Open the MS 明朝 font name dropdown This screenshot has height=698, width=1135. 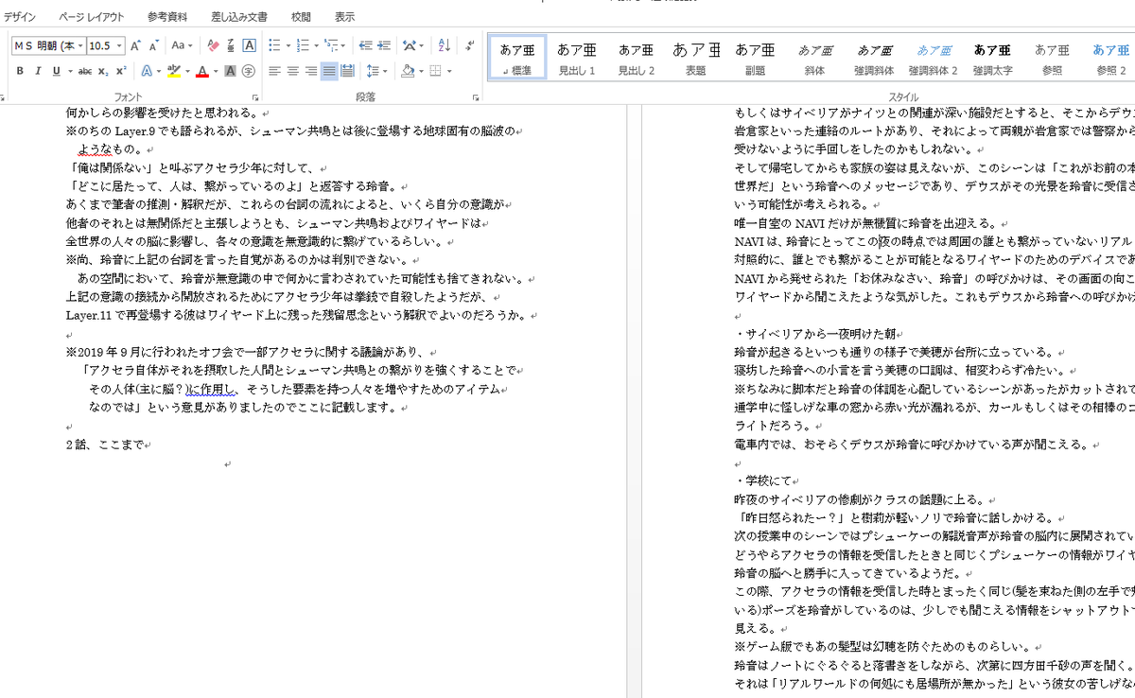click(80, 45)
